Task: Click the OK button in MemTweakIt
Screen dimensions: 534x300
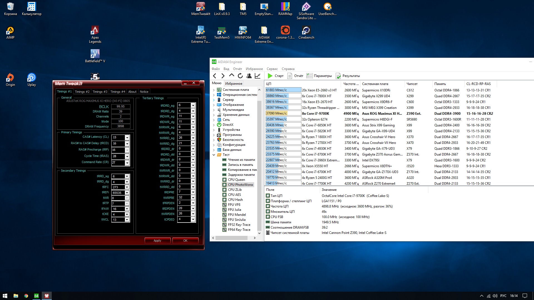Action: click(185, 241)
